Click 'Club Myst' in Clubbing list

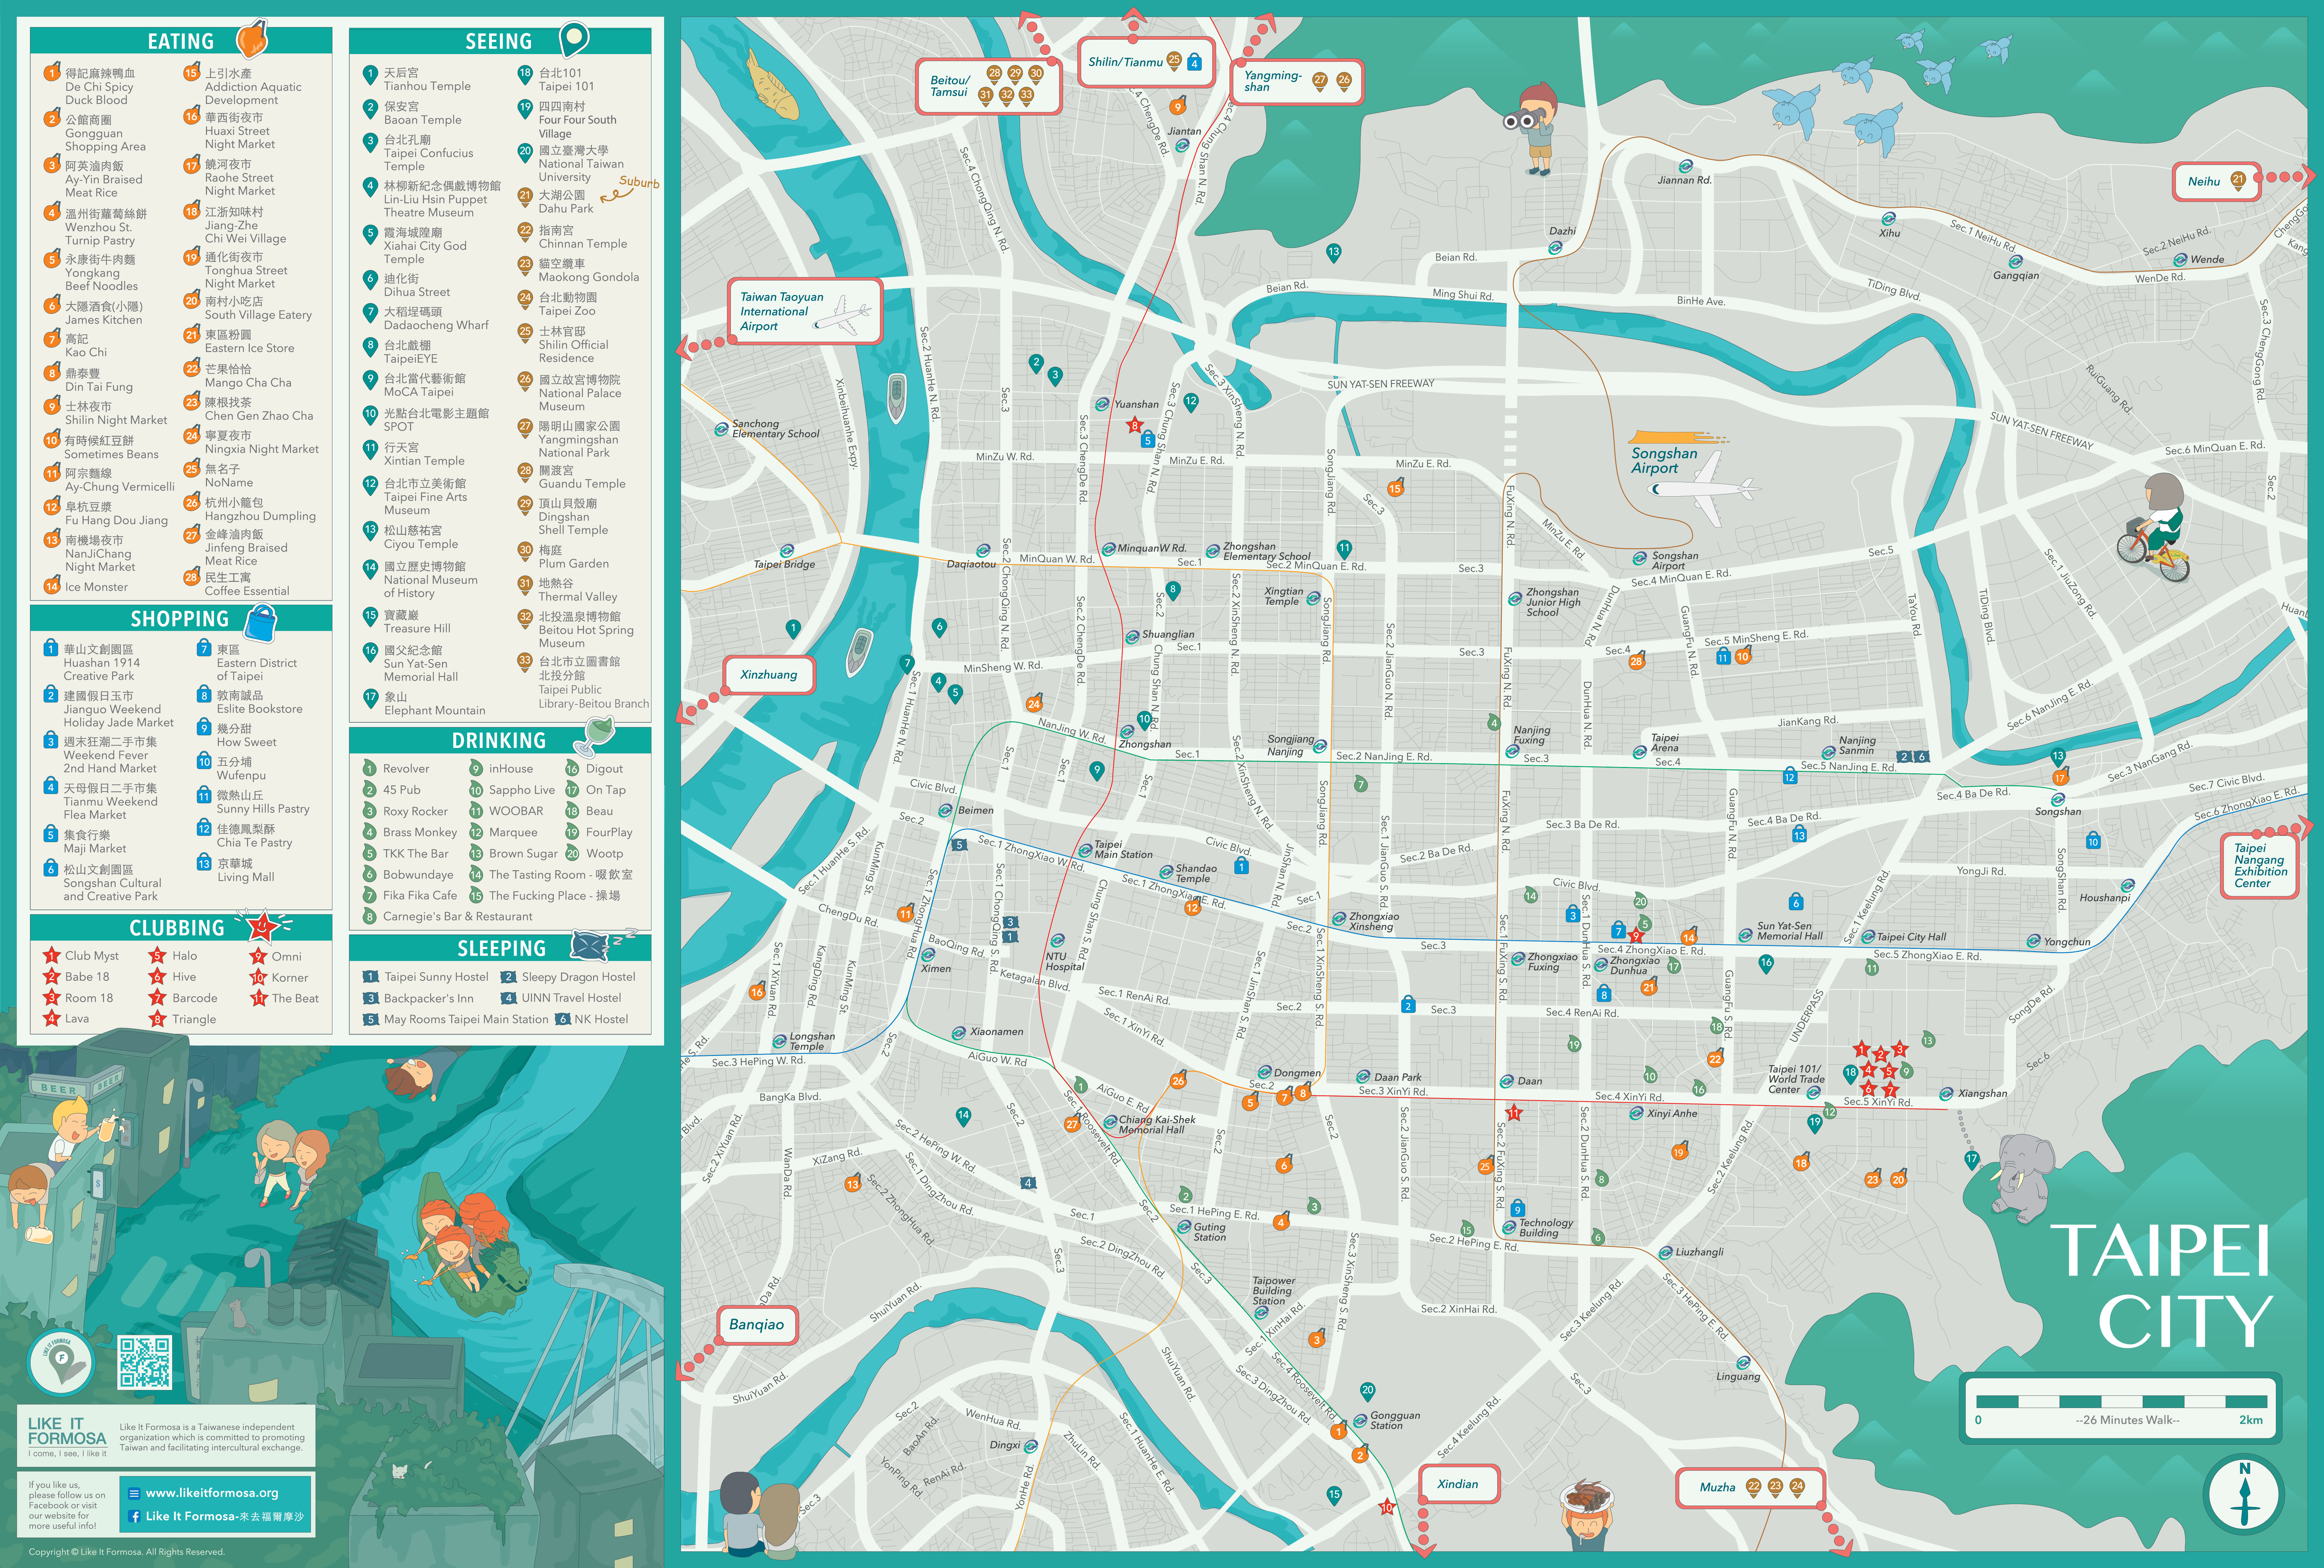coord(92,956)
